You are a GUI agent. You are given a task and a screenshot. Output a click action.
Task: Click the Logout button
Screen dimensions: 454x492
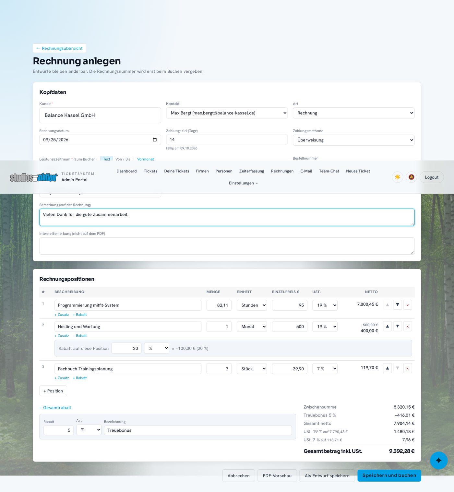[x=432, y=177]
